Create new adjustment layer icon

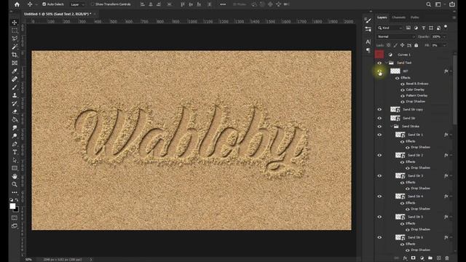[x=422, y=258]
